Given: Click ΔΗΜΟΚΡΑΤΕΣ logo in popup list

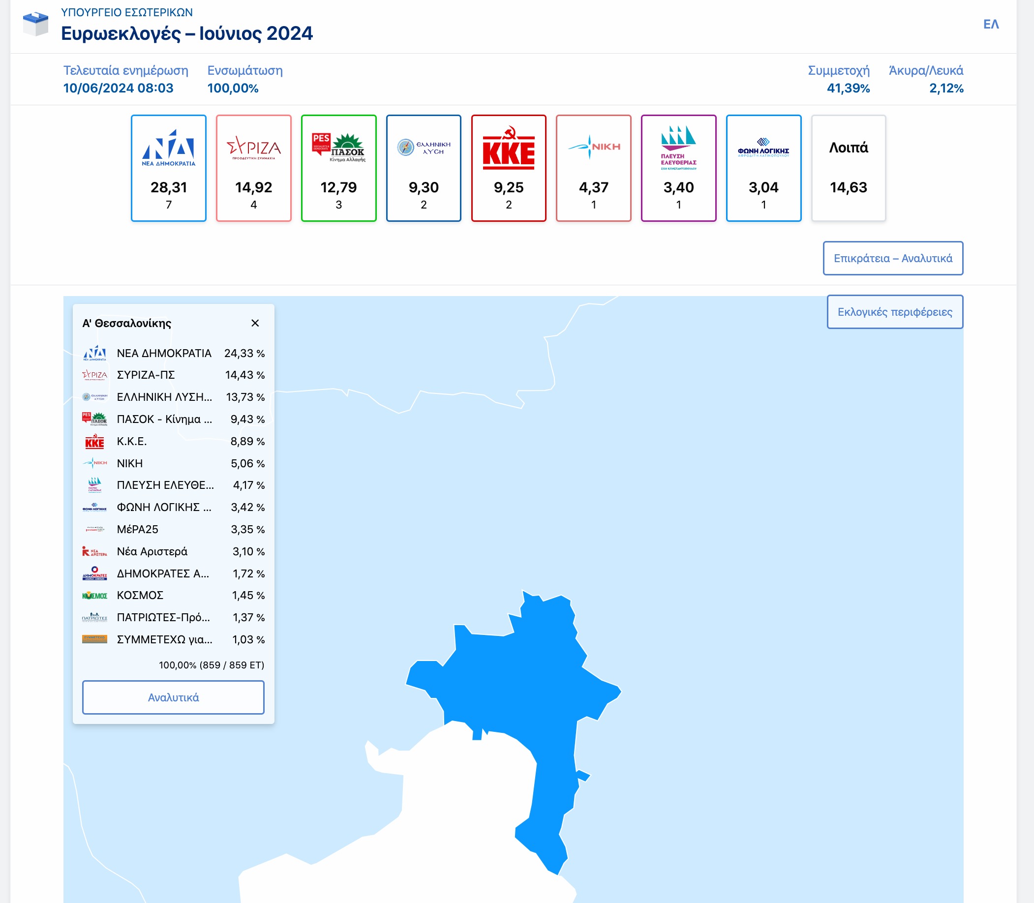Looking at the screenshot, I should point(95,573).
